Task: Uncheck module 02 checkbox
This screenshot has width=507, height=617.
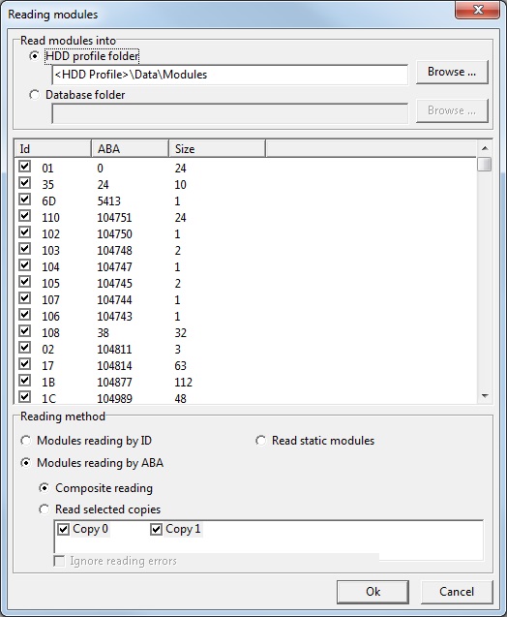Action: (25, 348)
